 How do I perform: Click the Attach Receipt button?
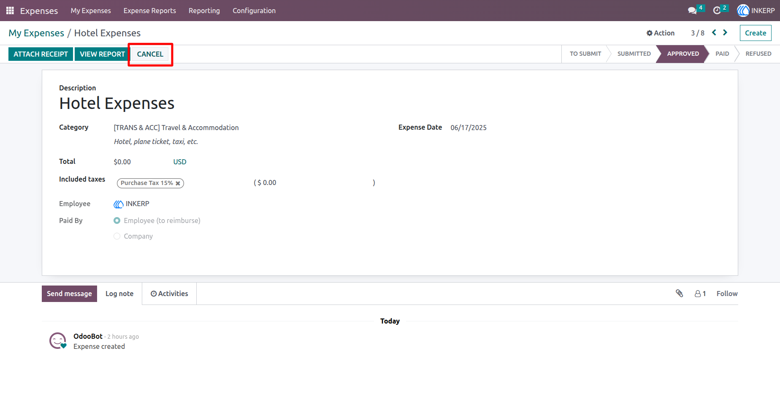pos(41,54)
